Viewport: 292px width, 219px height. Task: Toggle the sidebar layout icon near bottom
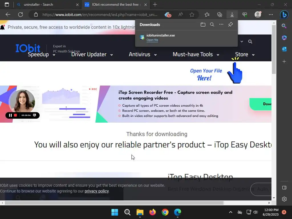click(284, 188)
